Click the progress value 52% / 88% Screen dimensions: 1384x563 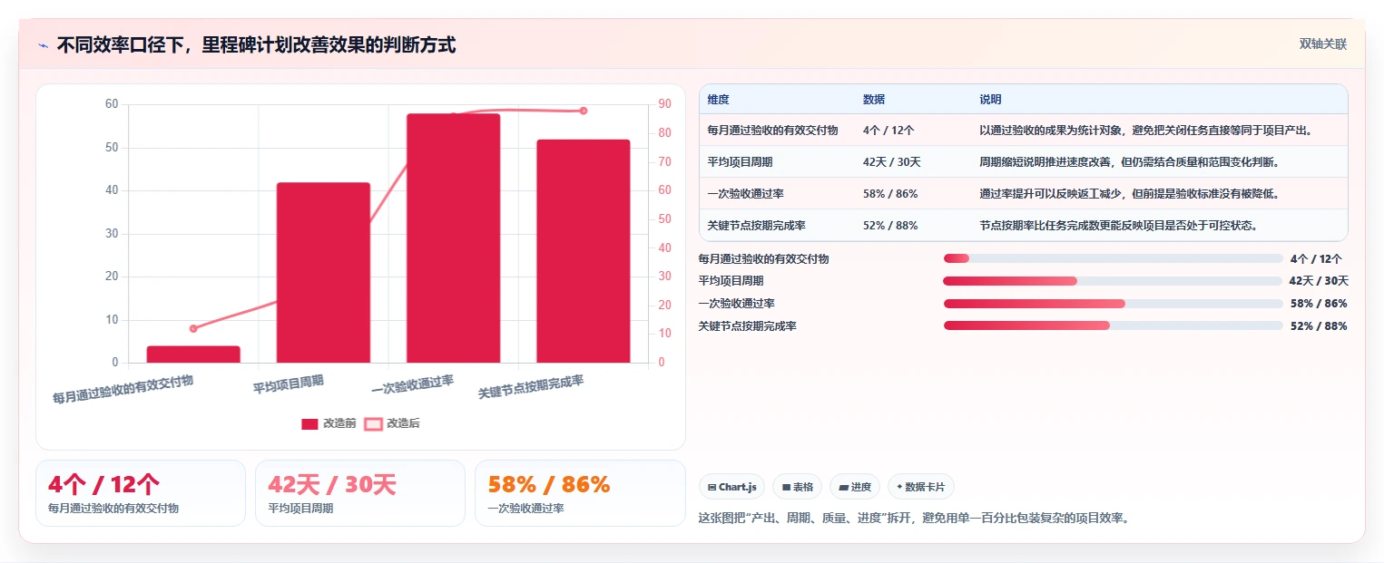pyautogui.click(x=1319, y=326)
